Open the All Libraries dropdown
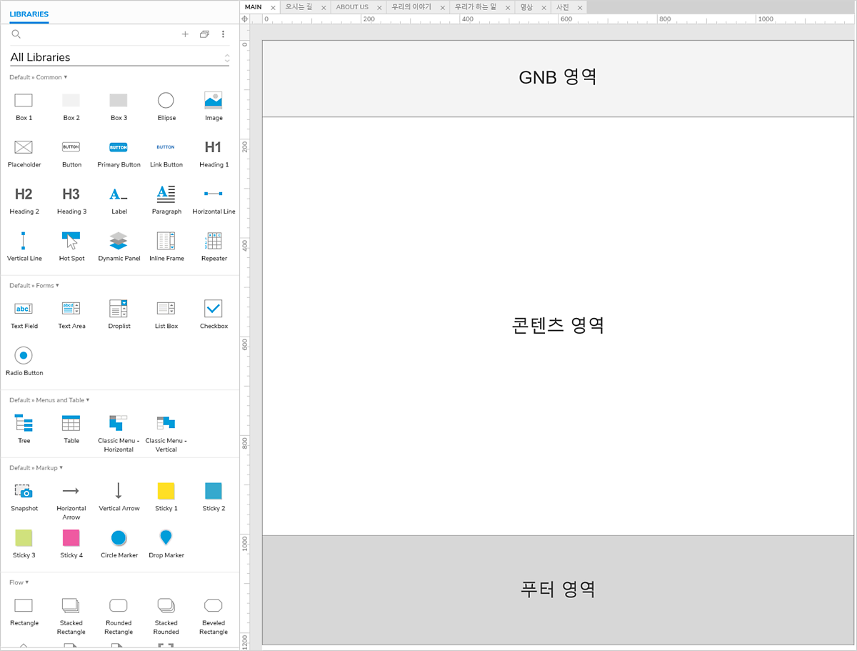 click(119, 57)
